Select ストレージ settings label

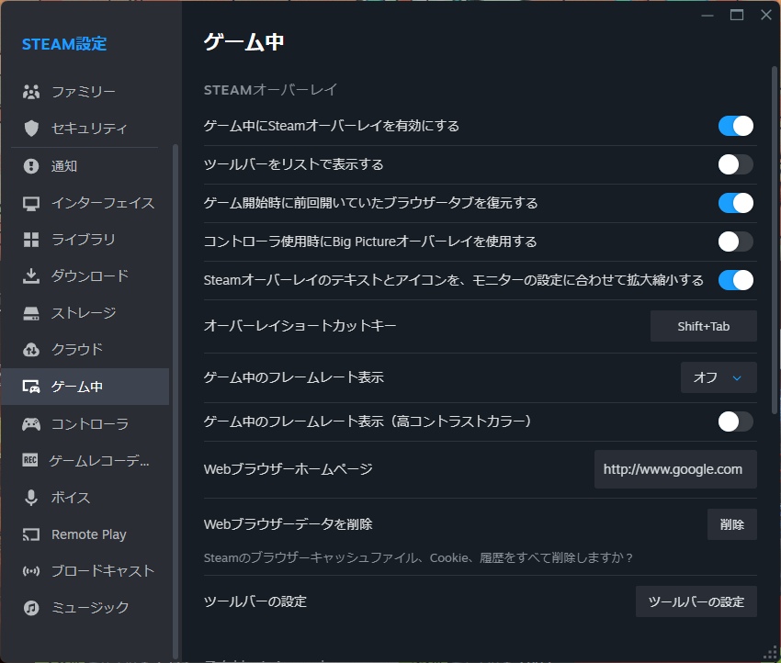pos(84,313)
